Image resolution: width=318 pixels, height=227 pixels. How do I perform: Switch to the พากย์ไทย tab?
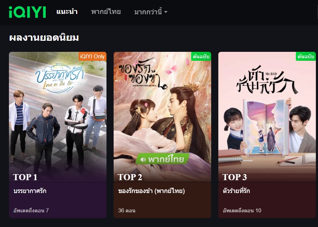pos(106,11)
